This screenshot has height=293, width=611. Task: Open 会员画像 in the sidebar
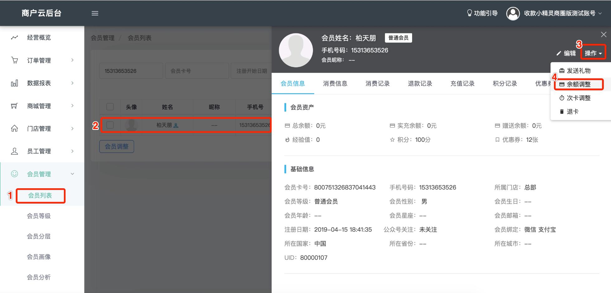click(39, 257)
